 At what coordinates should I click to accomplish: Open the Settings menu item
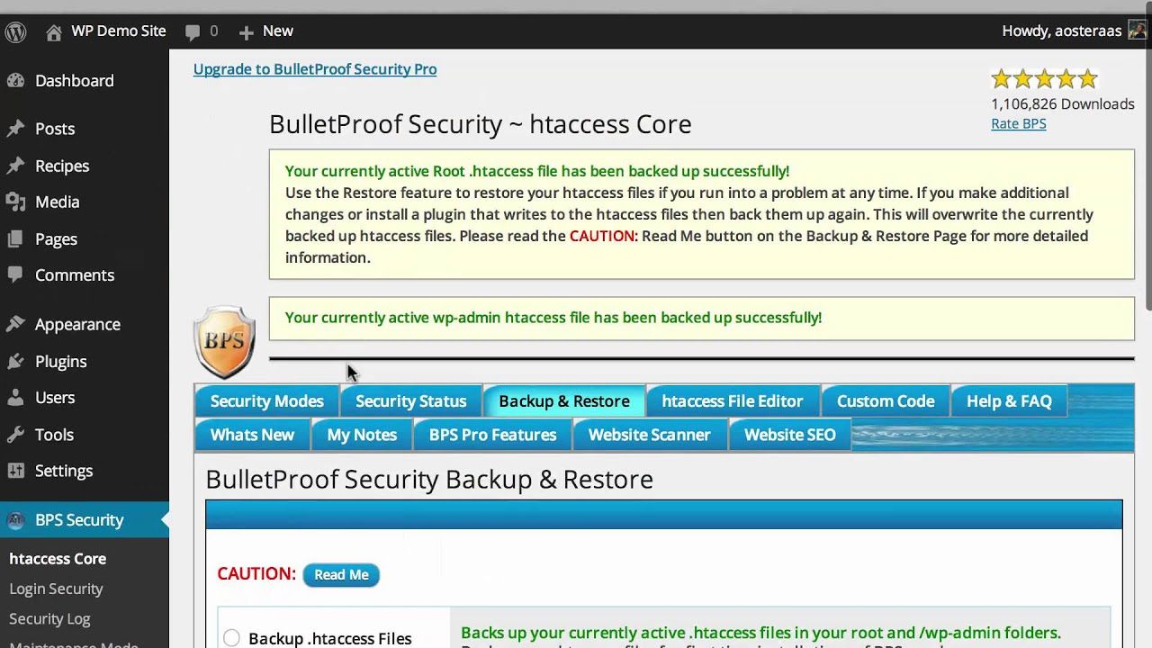coord(64,470)
